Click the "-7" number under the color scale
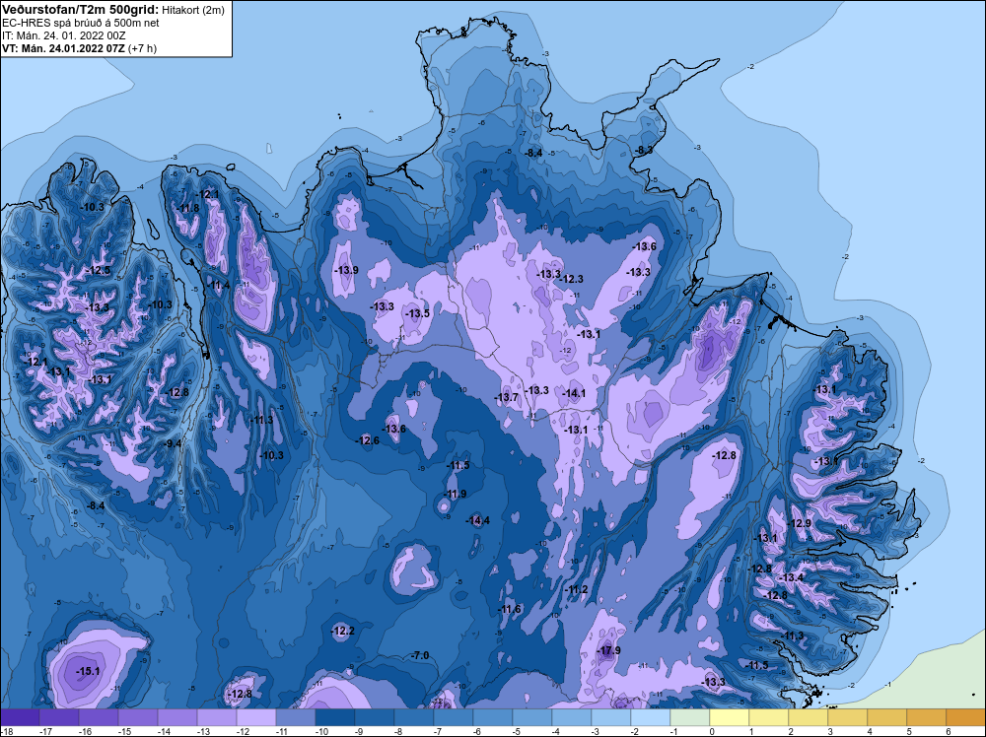 438,731
